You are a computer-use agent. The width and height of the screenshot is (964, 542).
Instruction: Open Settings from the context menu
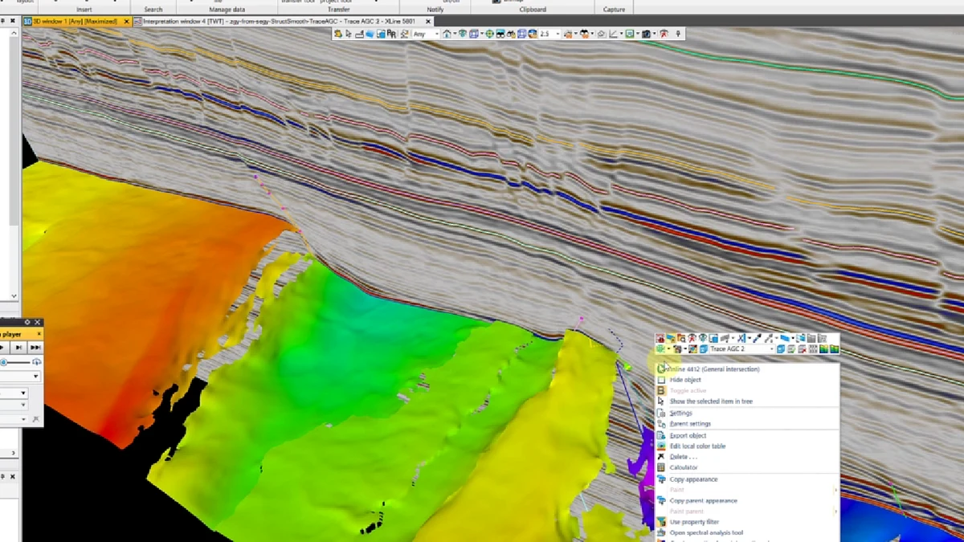point(747,414)
